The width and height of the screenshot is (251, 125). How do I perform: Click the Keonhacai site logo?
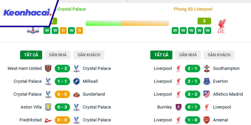pyautogui.click(x=28, y=13)
